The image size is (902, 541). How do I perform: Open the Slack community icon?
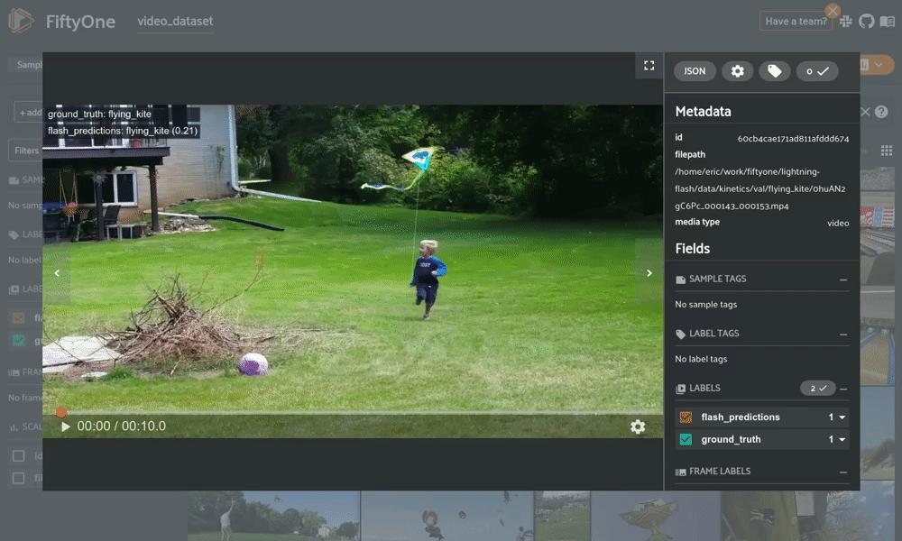tap(846, 22)
